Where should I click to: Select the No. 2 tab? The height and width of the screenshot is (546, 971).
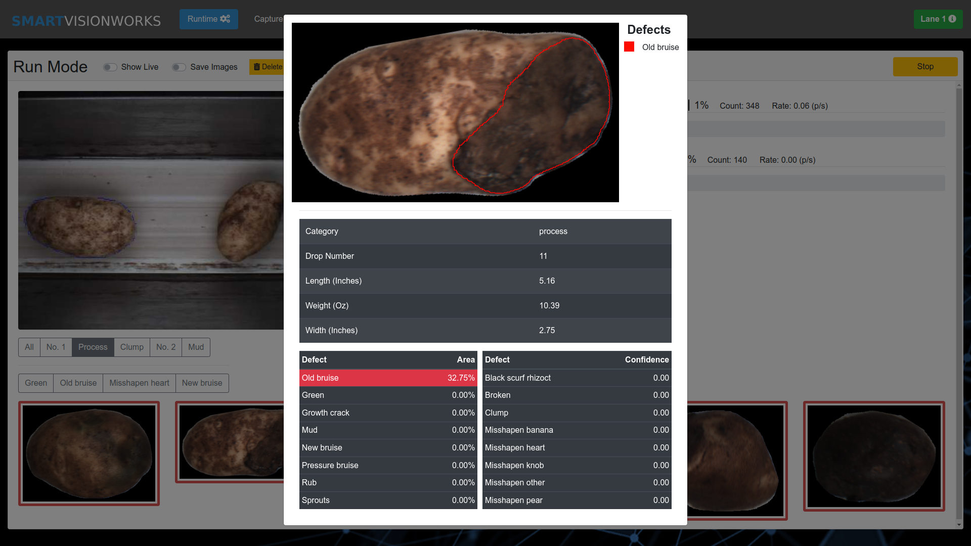click(166, 347)
